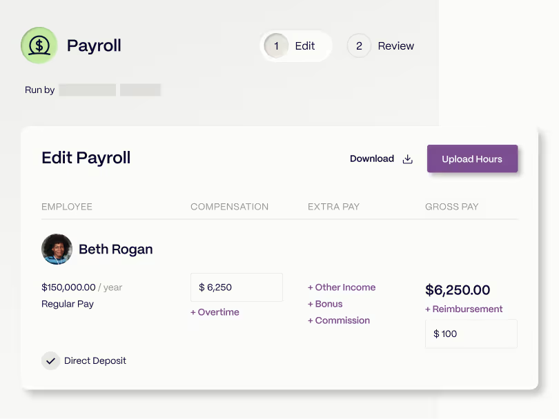This screenshot has width=559, height=419.
Task: Click the step 1 number circle
Action: (276, 46)
